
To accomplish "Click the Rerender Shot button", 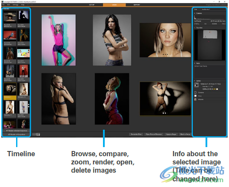I will tap(136, 134).
